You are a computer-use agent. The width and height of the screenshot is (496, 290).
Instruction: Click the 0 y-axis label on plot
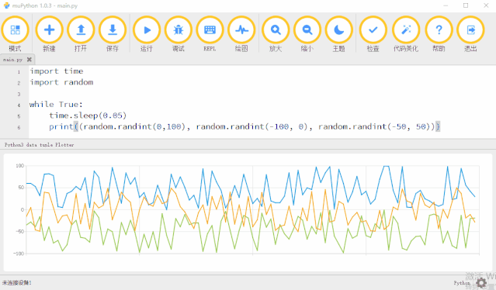tap(23, 210)
